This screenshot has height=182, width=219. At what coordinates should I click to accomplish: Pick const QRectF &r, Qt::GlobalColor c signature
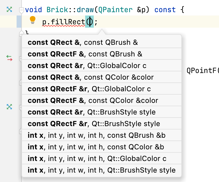click(102, 89)
